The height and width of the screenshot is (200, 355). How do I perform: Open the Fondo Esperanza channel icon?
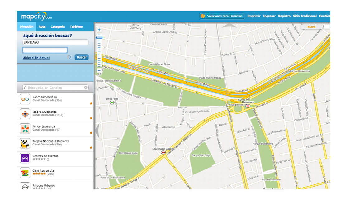(25, 128)
